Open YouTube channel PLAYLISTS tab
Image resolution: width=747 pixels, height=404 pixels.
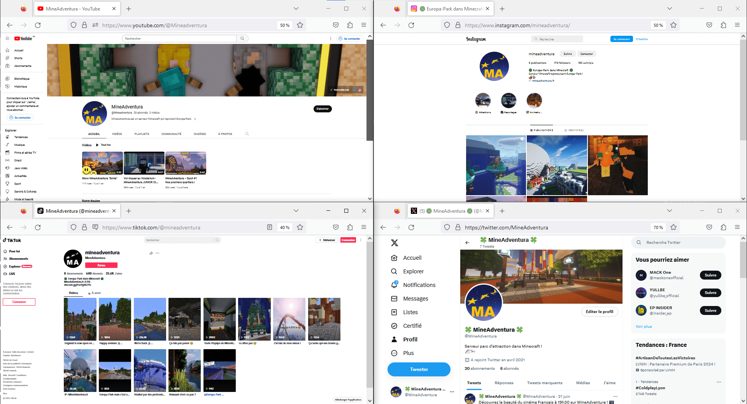142,134
